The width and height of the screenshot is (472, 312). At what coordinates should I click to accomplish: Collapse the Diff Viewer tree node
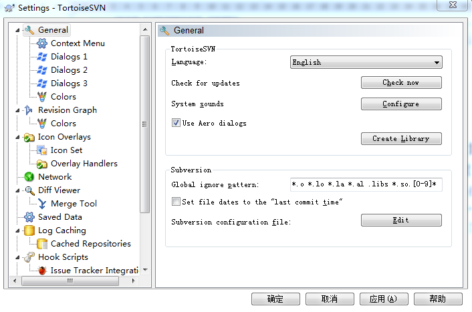17,190
